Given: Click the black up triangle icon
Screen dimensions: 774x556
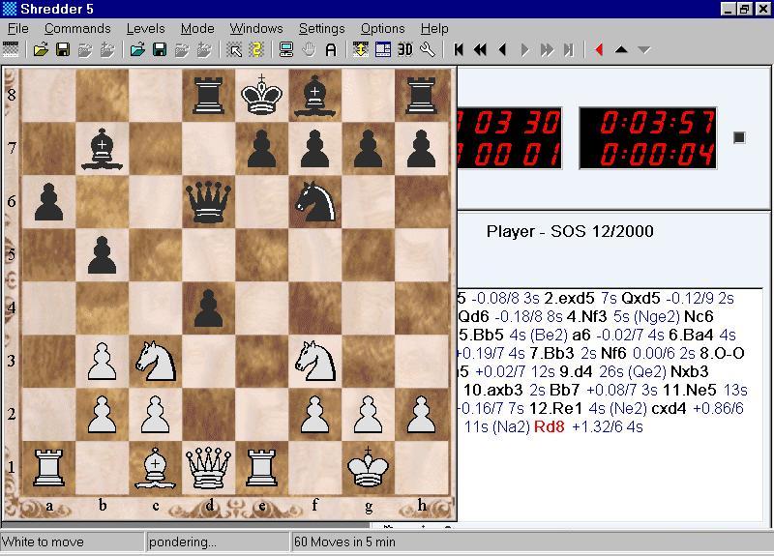Looking at the screenshot, I should 621,49.
